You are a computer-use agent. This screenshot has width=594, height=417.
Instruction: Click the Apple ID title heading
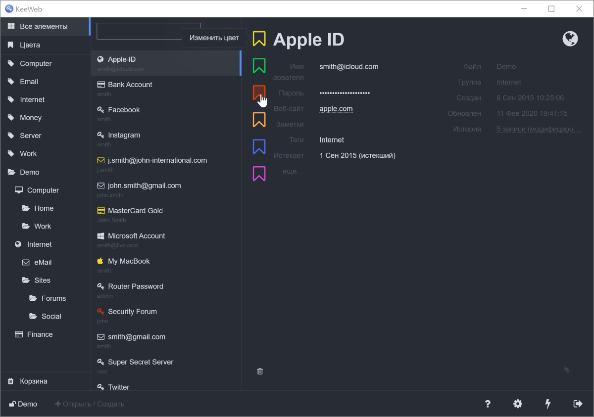click(308, 40)
